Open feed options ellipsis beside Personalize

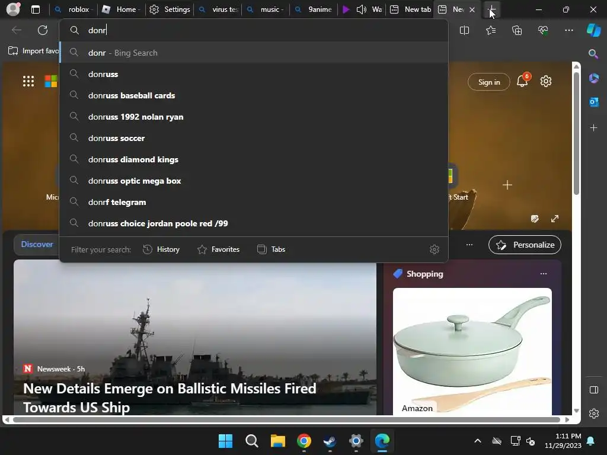click(469, 245)
